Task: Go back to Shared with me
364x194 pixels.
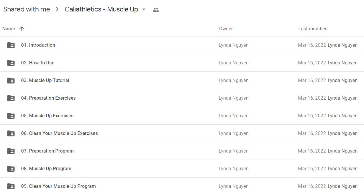Action: coord(27,9)
